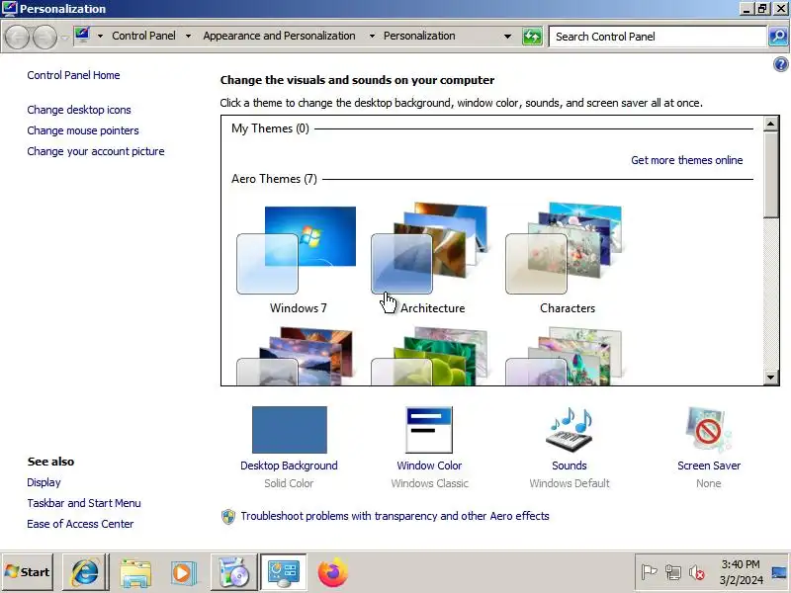Expand dropdown after the address bar icon
This screenshot has height=593, width=791.
tap(100, 36)
